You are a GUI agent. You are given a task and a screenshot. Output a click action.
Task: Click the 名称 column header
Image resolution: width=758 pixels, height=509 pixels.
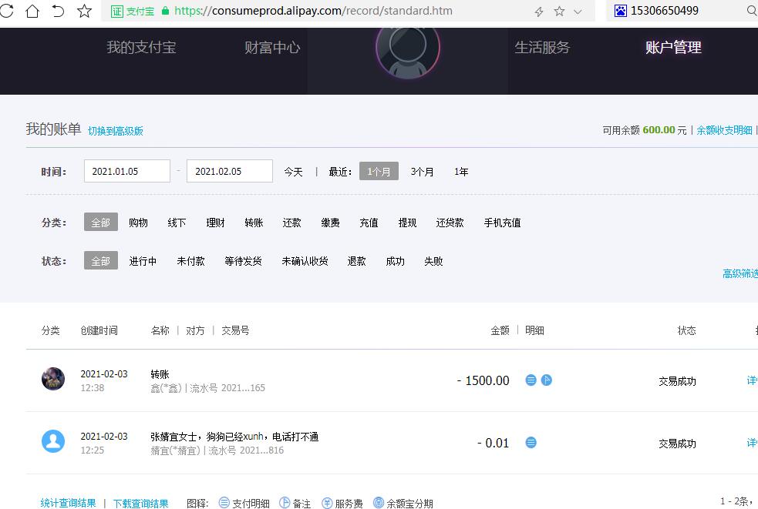(160, 330)
